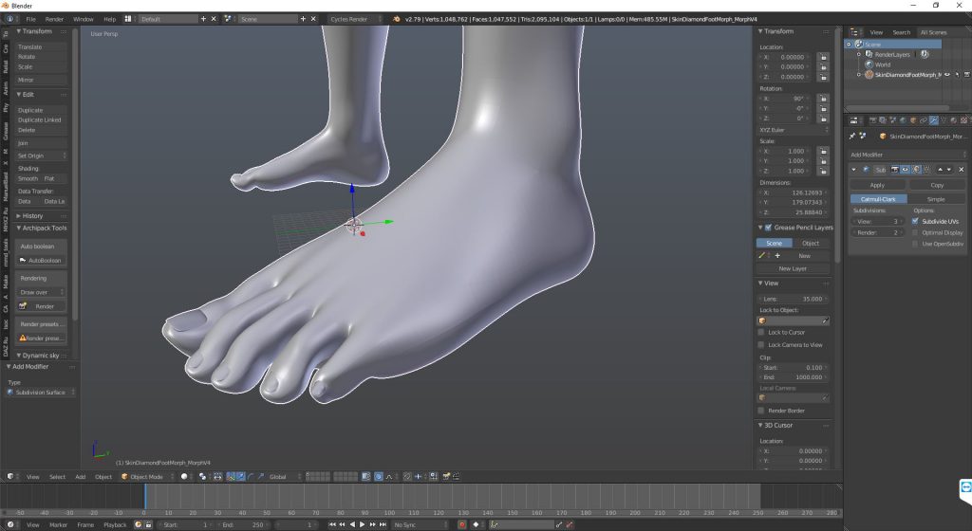Click the Apply modifier button
Viewport: 972px width, 531px height.
pyautogui.click(x=877, y=185)
